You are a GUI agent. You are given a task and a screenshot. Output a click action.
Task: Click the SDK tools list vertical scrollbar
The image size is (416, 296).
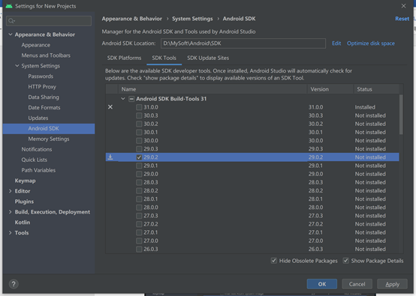tap(401, 115)
